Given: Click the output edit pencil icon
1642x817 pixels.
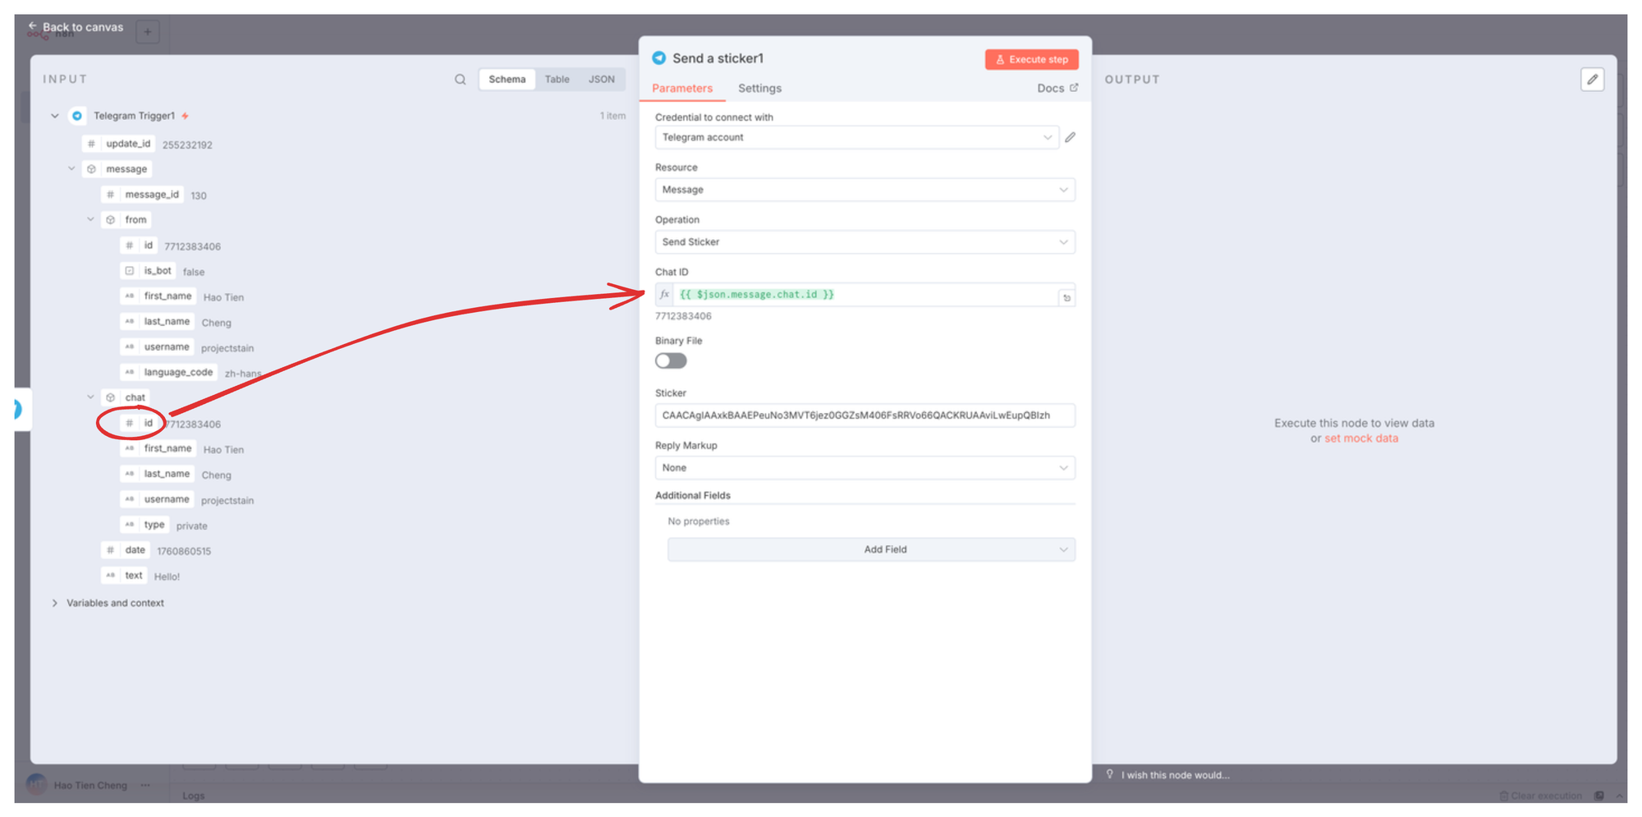Looking at the screenshot, I should pos(1592,80).
